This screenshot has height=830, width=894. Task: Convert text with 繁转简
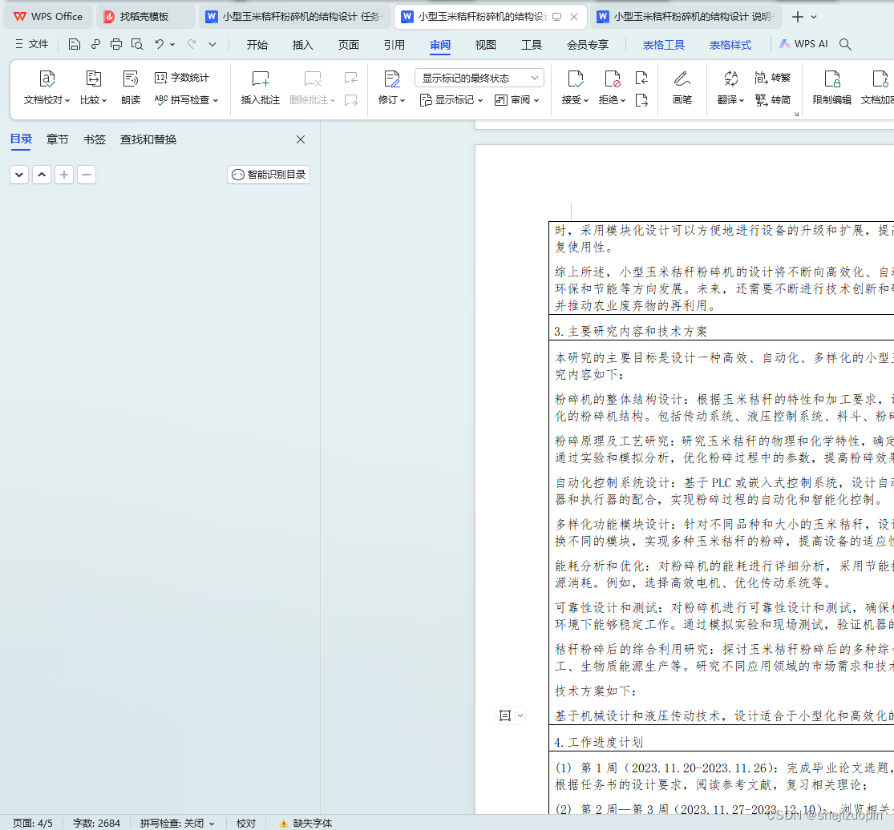773,100
